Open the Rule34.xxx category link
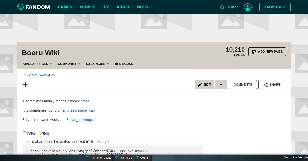The image size is (308, 161). pyautogui.click(x=48, y=75)
